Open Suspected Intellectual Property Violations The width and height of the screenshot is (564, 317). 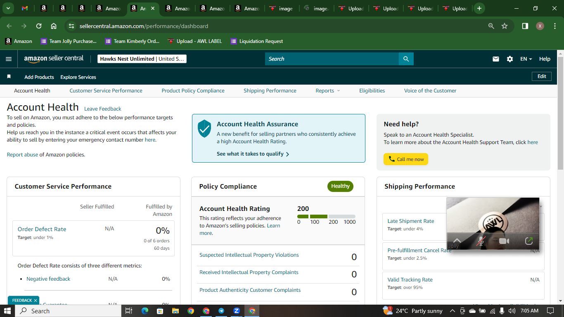coord(249,255)
